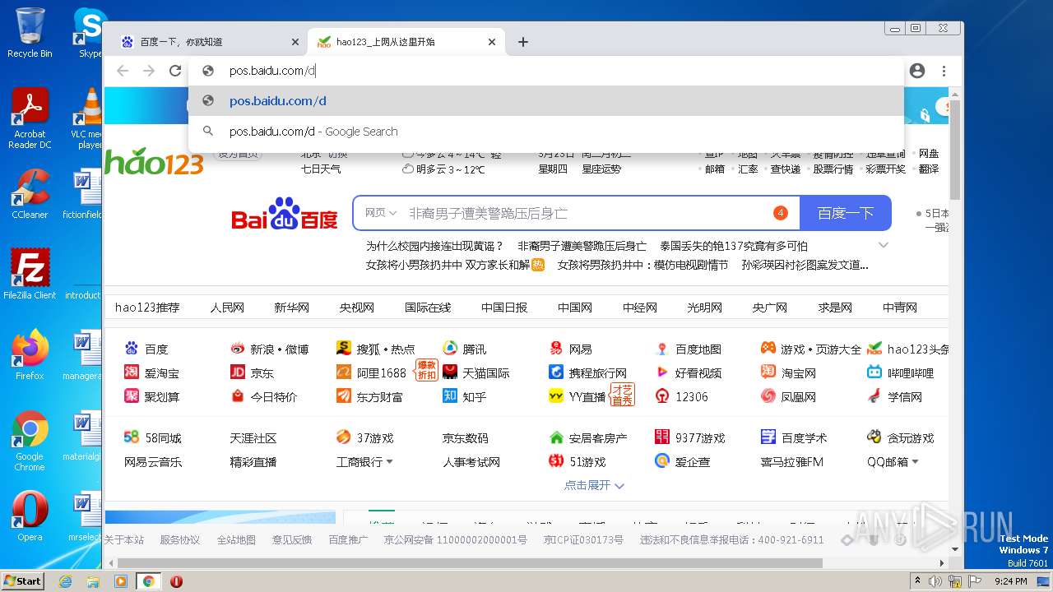The width and height of the screenshot is (1053, 592).
Task: Click media player taskbar icon
Action: pos(121,581)
